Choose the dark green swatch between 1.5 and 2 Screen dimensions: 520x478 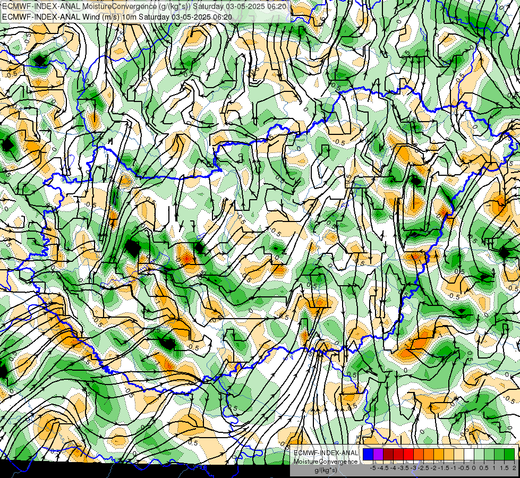(509, 455)
